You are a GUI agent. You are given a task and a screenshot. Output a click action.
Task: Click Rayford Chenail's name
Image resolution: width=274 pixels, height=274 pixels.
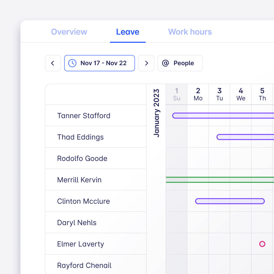[84, 265]
